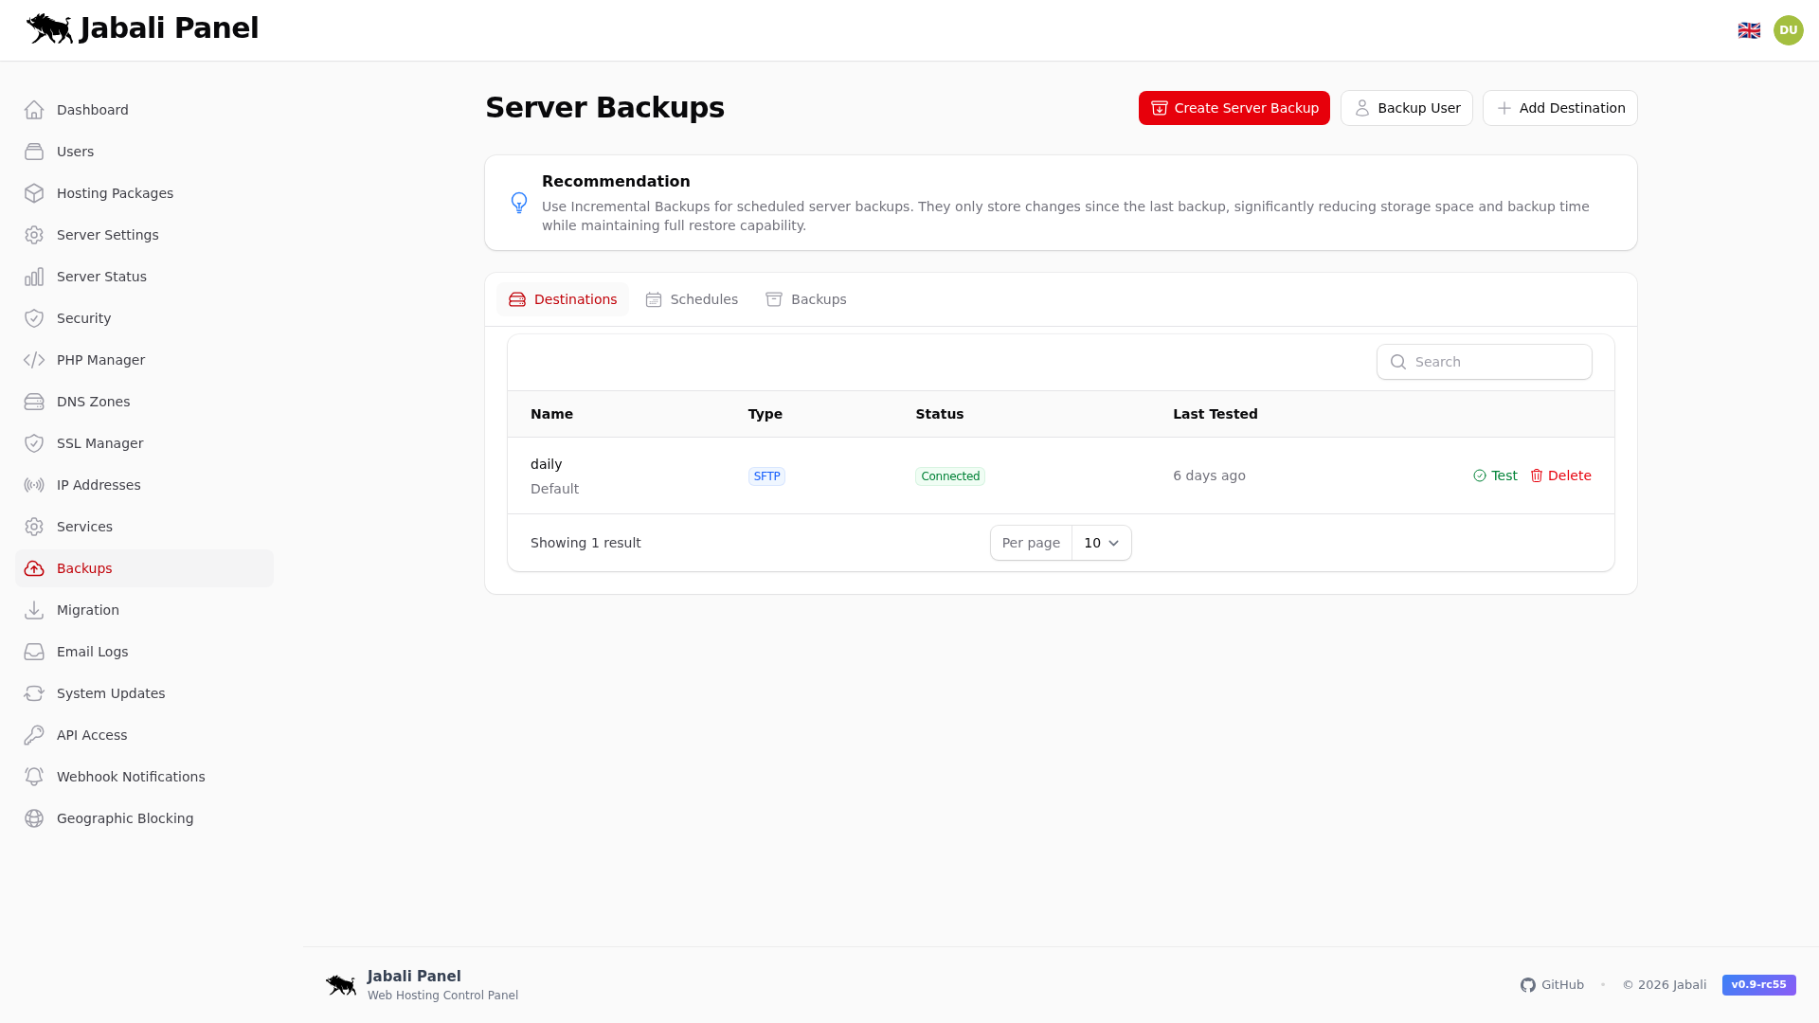The height and width of the screenshot is (1023, 1819).
Task: Click the Jabali Panel boar logo
Action: pos(47,28)
